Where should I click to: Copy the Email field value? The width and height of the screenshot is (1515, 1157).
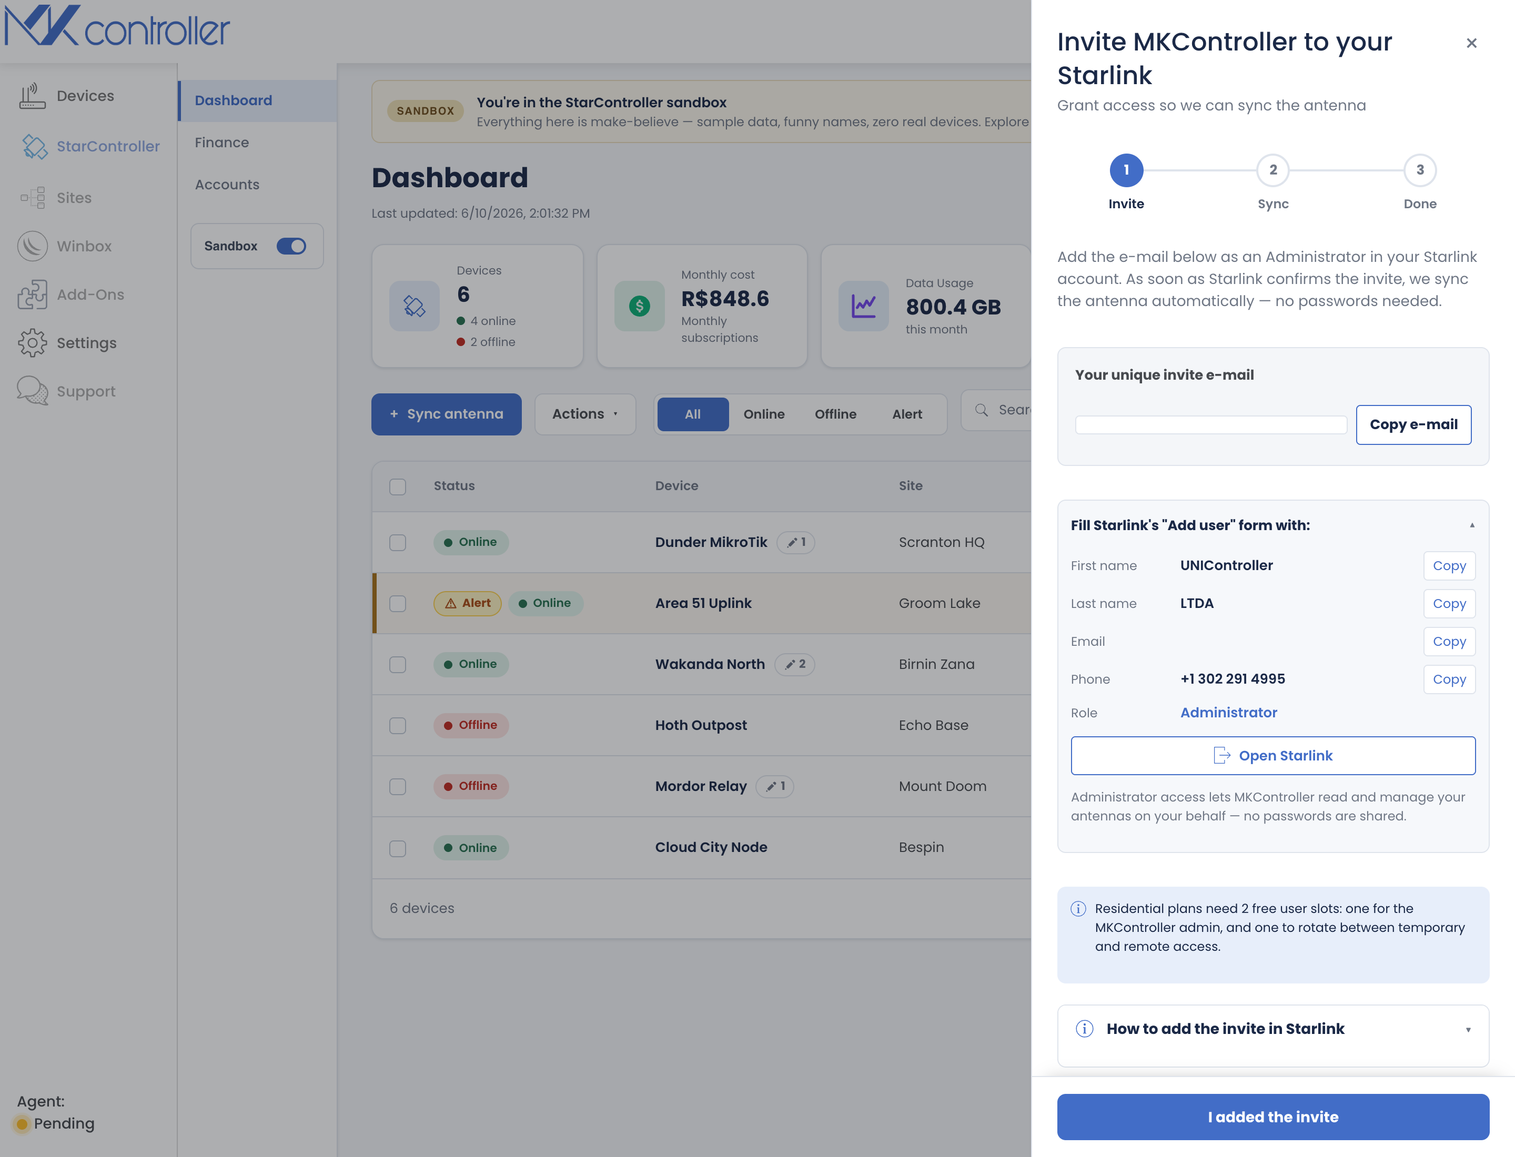1449,641
